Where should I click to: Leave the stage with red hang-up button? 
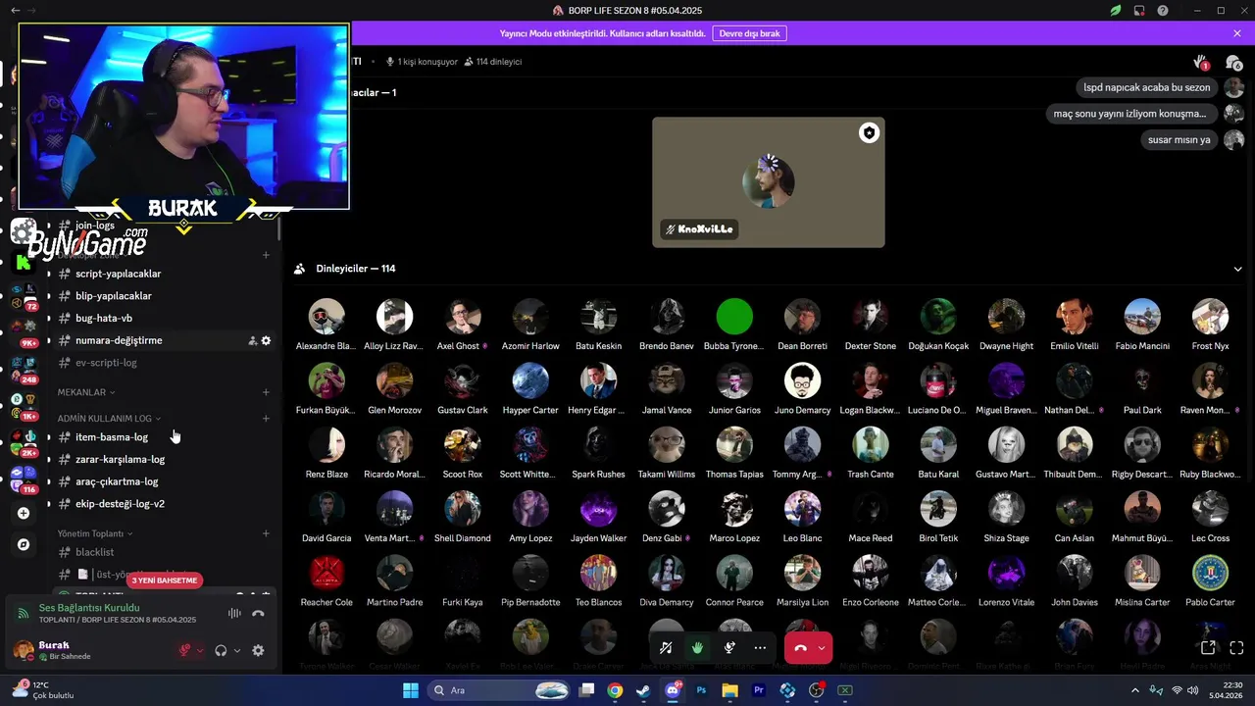tap(800, 648)
